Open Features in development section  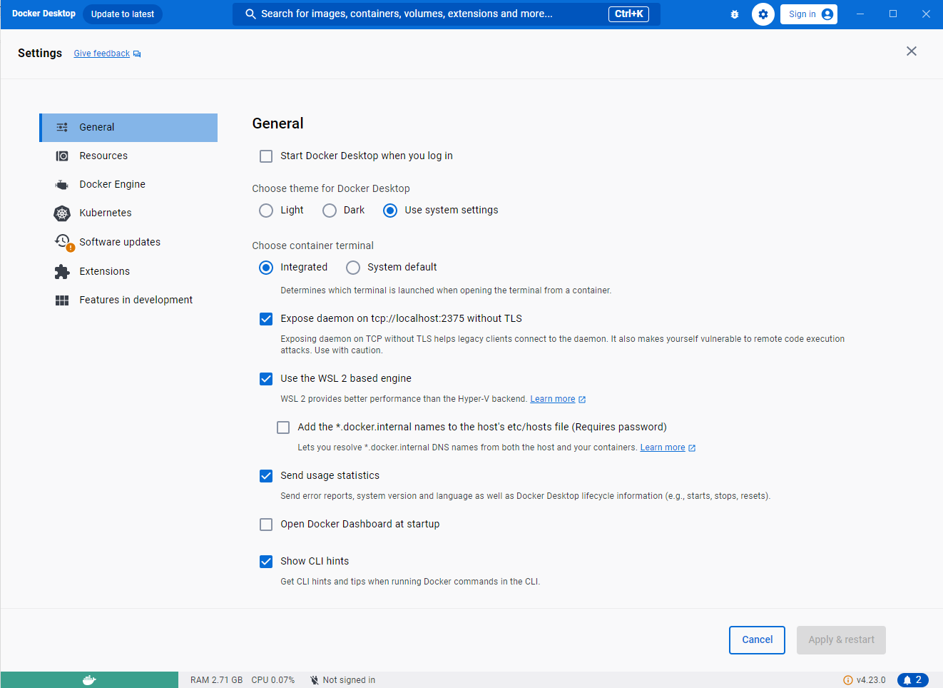[x=128, y=300]
